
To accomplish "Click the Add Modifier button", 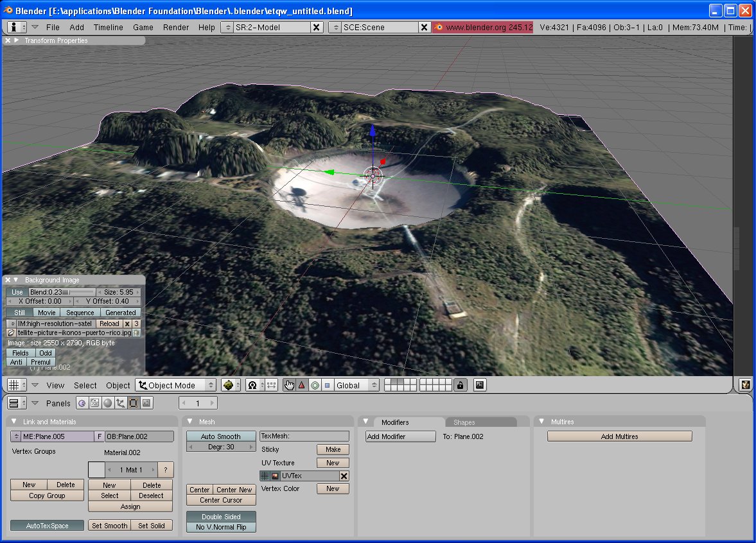I will coord(400,436).
